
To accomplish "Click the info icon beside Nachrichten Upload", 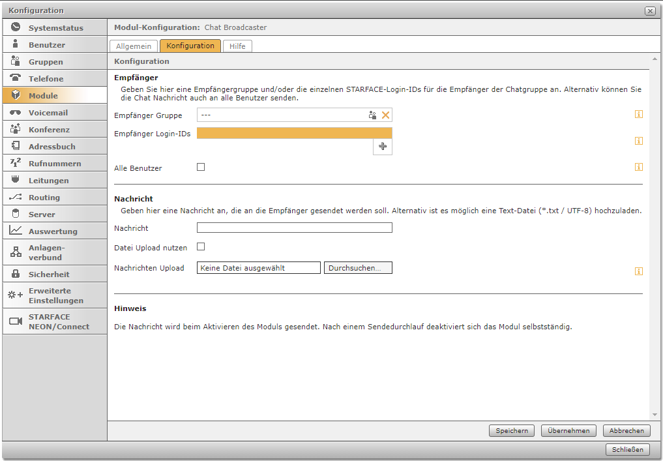I will [639, 271].
